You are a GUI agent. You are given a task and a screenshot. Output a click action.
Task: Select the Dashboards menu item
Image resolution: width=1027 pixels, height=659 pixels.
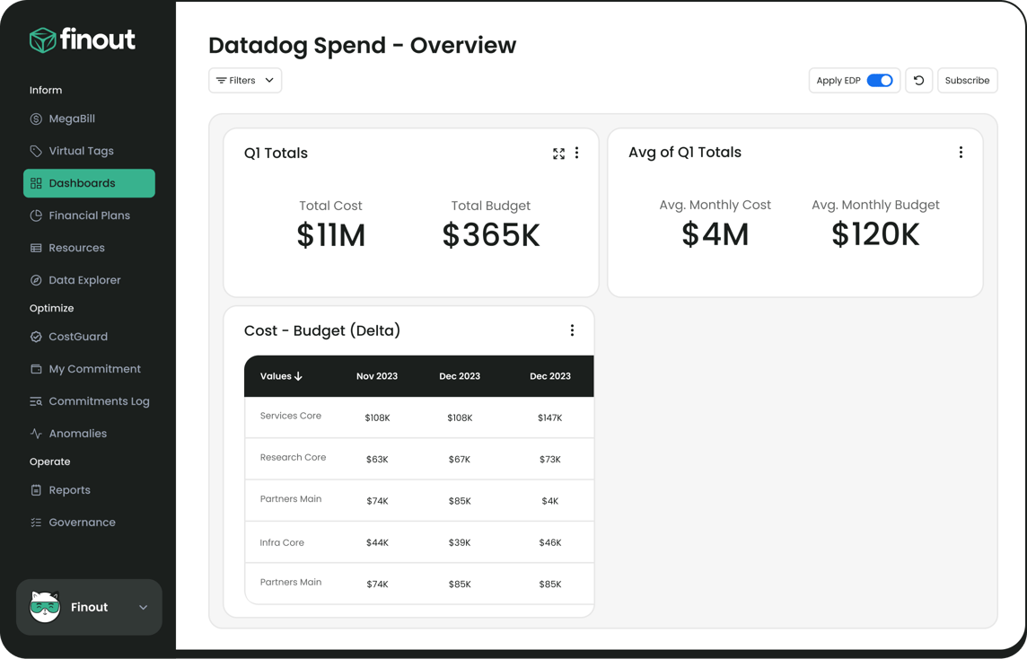89,183
